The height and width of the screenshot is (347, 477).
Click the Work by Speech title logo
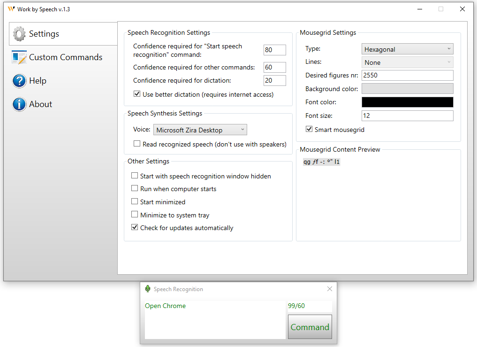coord(11,9)
